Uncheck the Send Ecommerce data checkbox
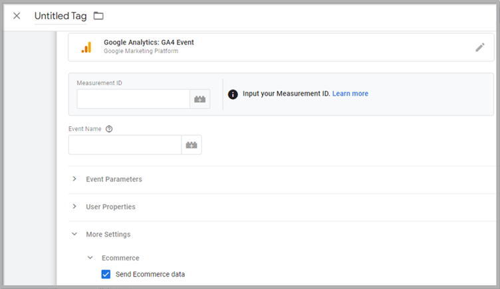The height and width of the screenshot is (289, 500). (106, 274)
